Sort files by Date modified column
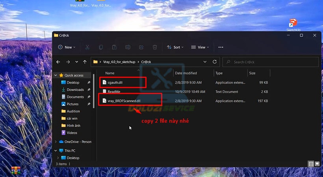This screenshot has width=323, height=177. 186,73
